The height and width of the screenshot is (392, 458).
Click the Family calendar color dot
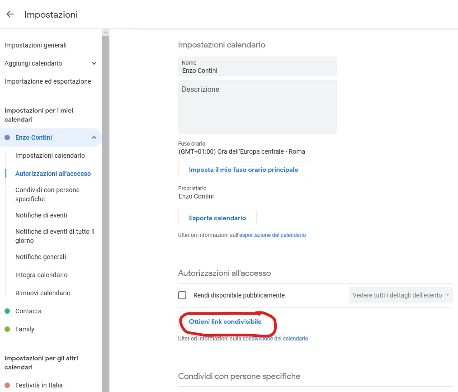click(x=7, y=329)
